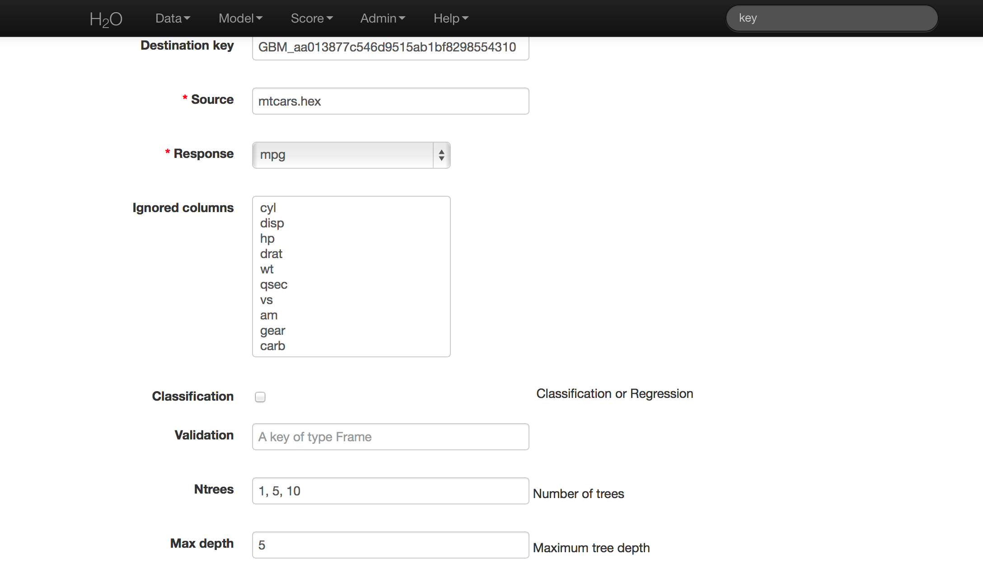Click the Max depth input field
The width and height of the screenshot is (983, 582).
tap(390, 545)
